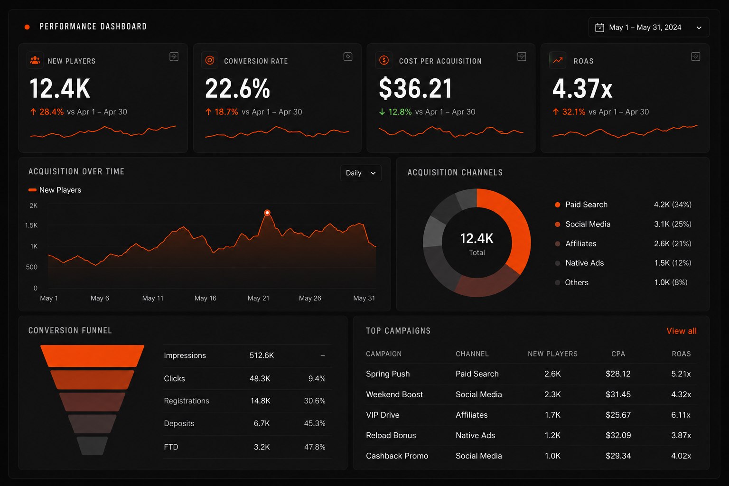Image resolution: width=729 pixels, height=486 pixels.
Task: Click the calendar icon in date picker
Action: point(599,28)
